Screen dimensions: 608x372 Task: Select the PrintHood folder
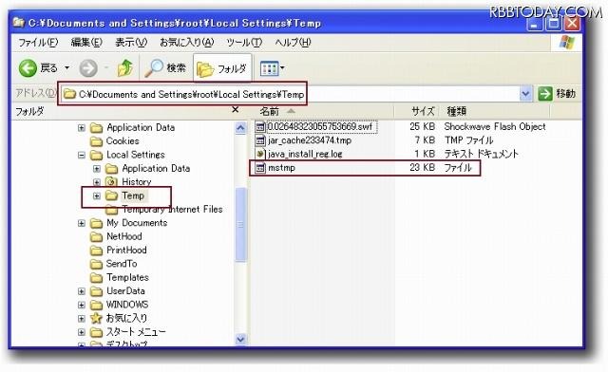click(x=126, y=250)
